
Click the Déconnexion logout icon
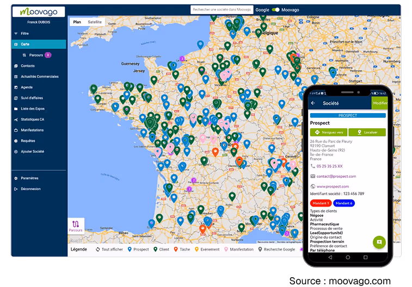click(x=16, y=189)
